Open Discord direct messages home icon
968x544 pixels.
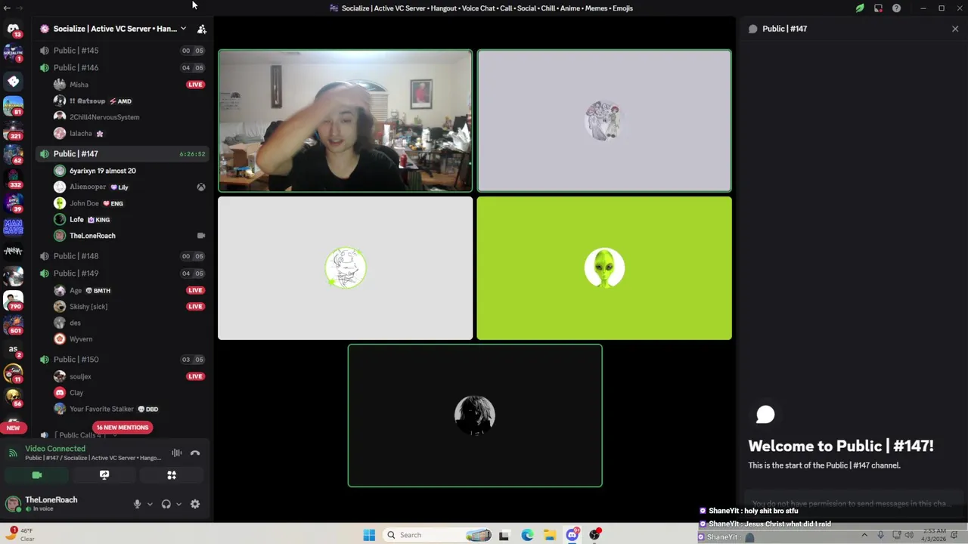tap(13, 29)
